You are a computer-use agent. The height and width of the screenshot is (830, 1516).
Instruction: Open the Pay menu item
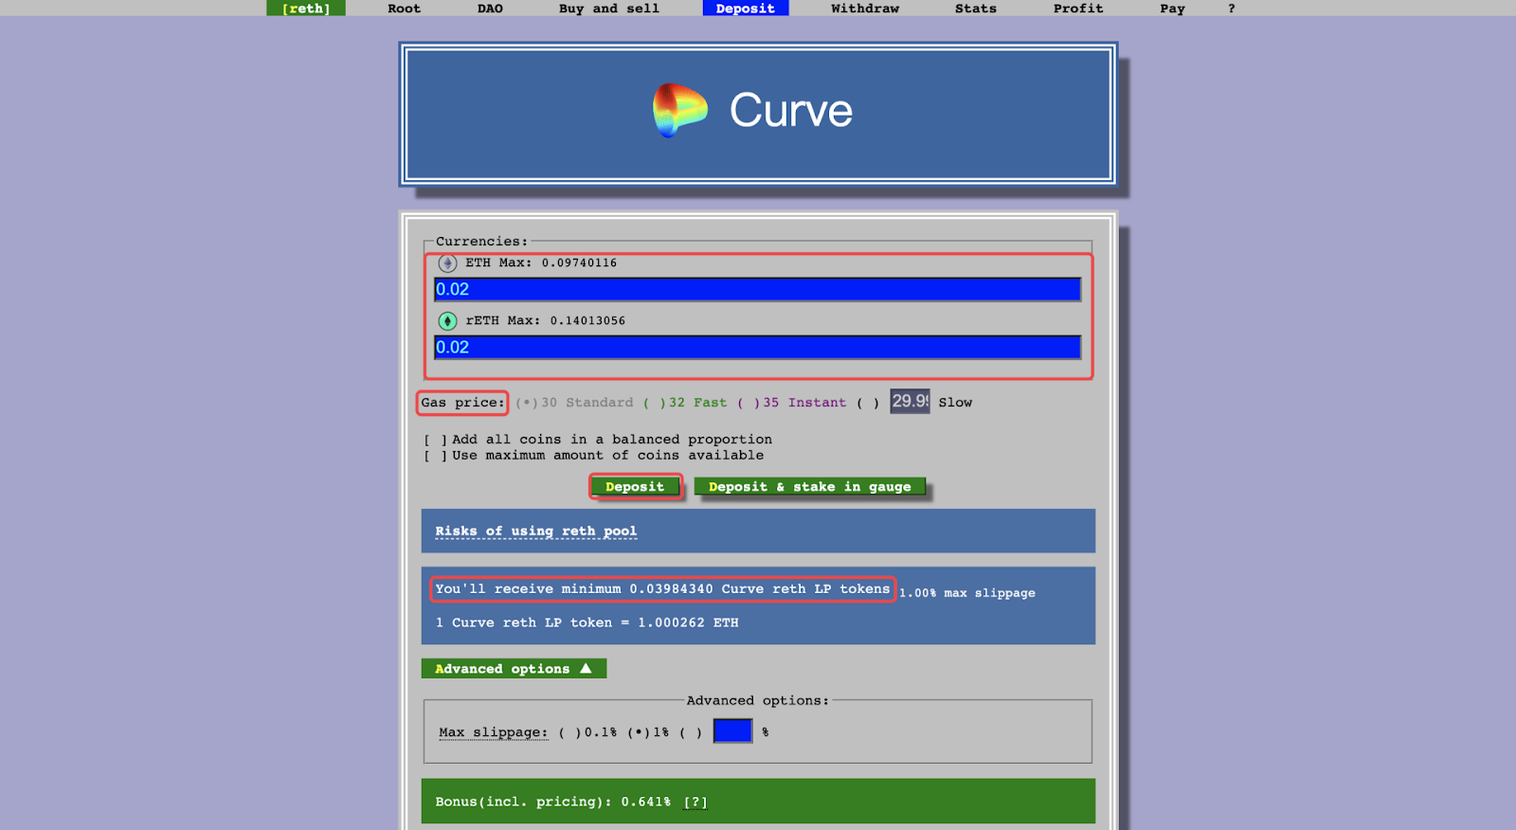[1172, 9]
